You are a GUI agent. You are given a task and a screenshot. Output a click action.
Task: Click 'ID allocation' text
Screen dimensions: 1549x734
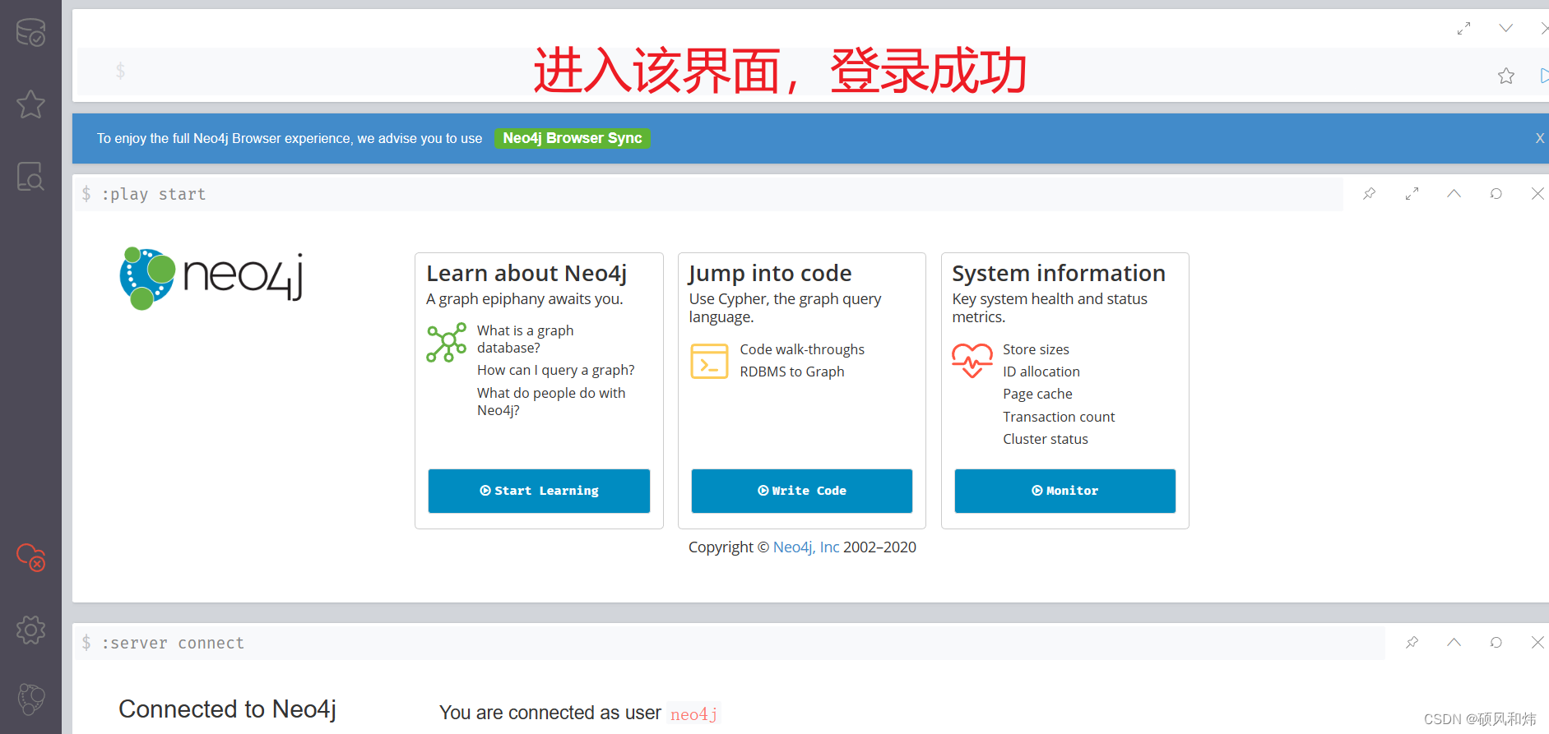coord(1041,372)
